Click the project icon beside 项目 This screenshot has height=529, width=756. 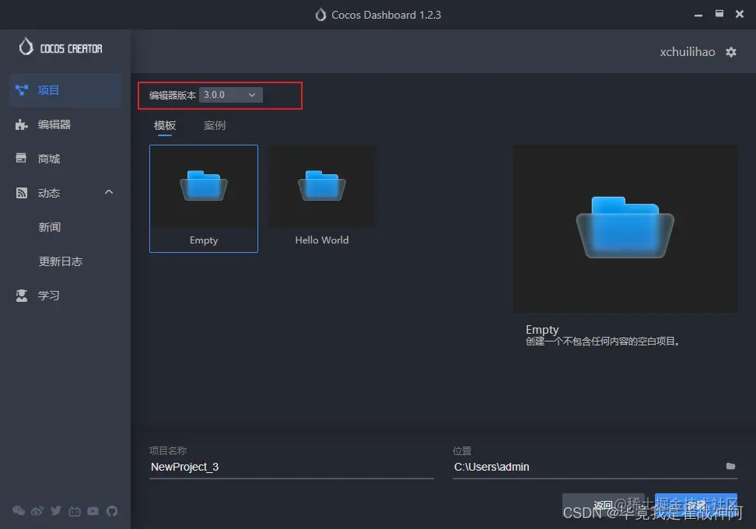22,90
